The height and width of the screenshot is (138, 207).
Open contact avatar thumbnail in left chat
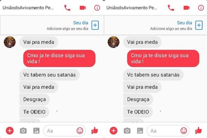click(x=10, y=42)
